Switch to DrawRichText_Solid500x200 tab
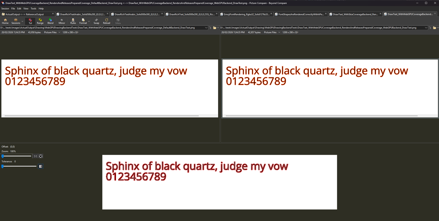439x221 pixels. 191,14
